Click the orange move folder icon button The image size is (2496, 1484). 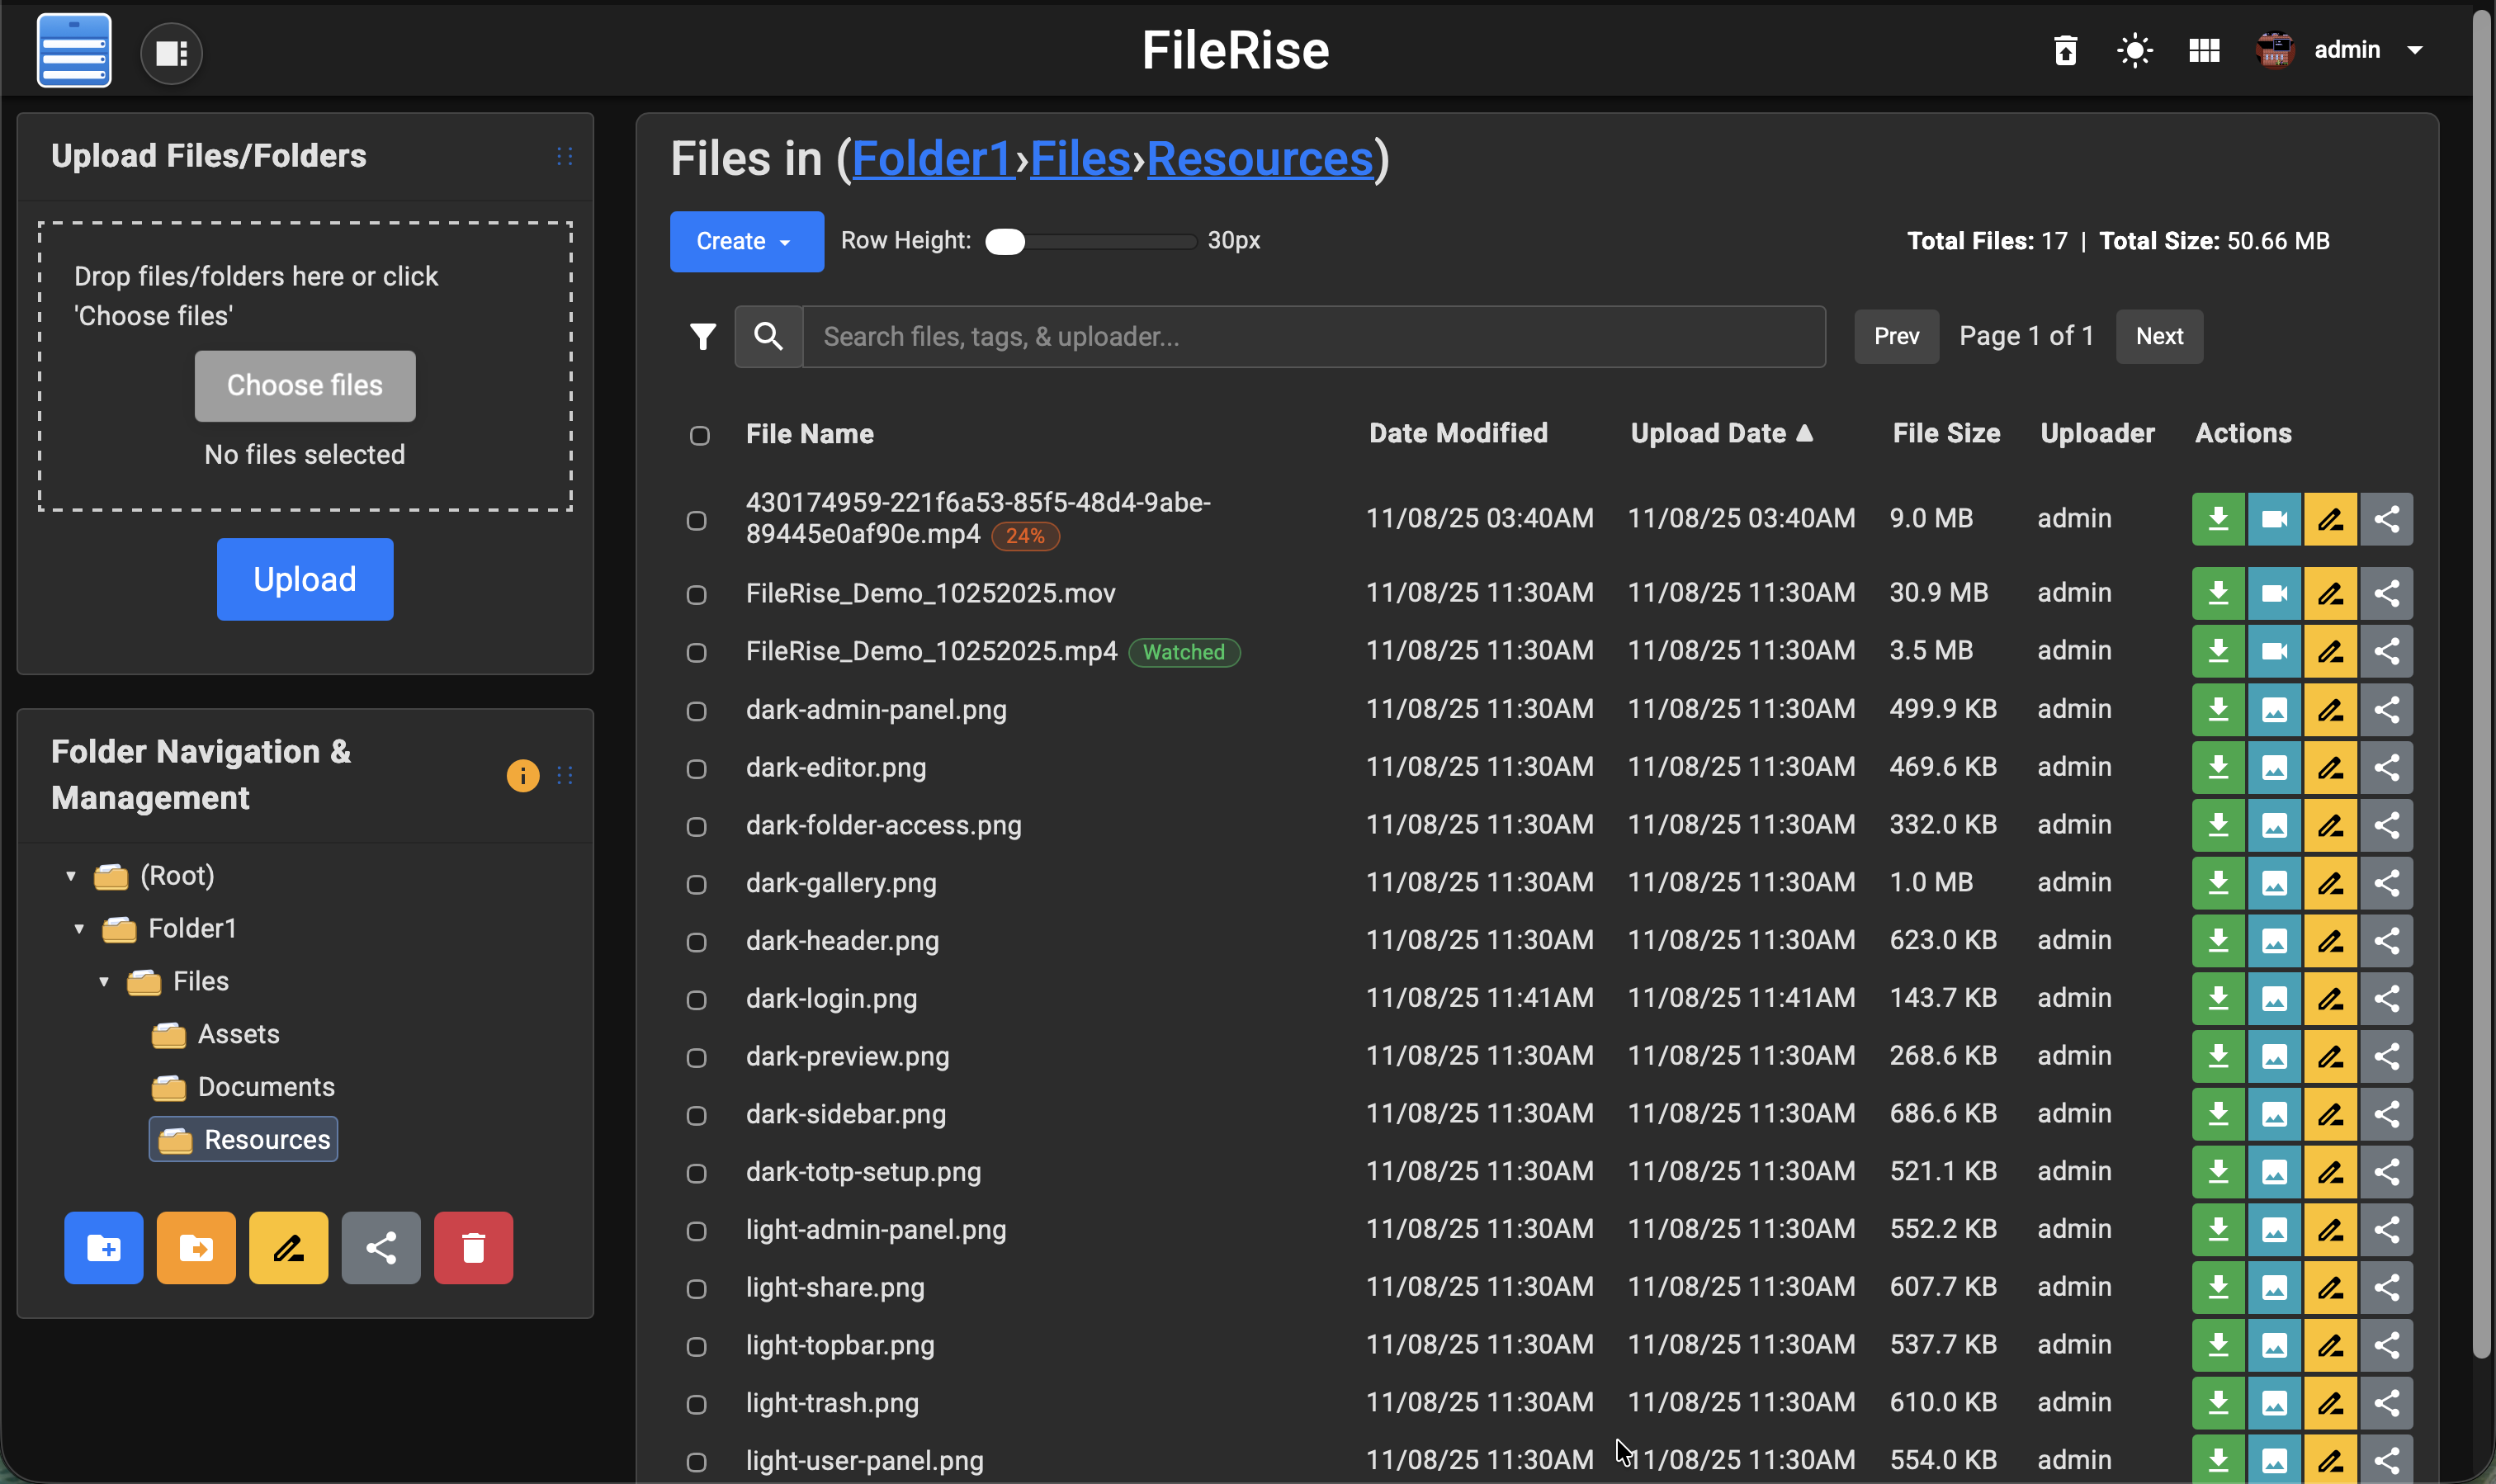(x=196, y=1247)
